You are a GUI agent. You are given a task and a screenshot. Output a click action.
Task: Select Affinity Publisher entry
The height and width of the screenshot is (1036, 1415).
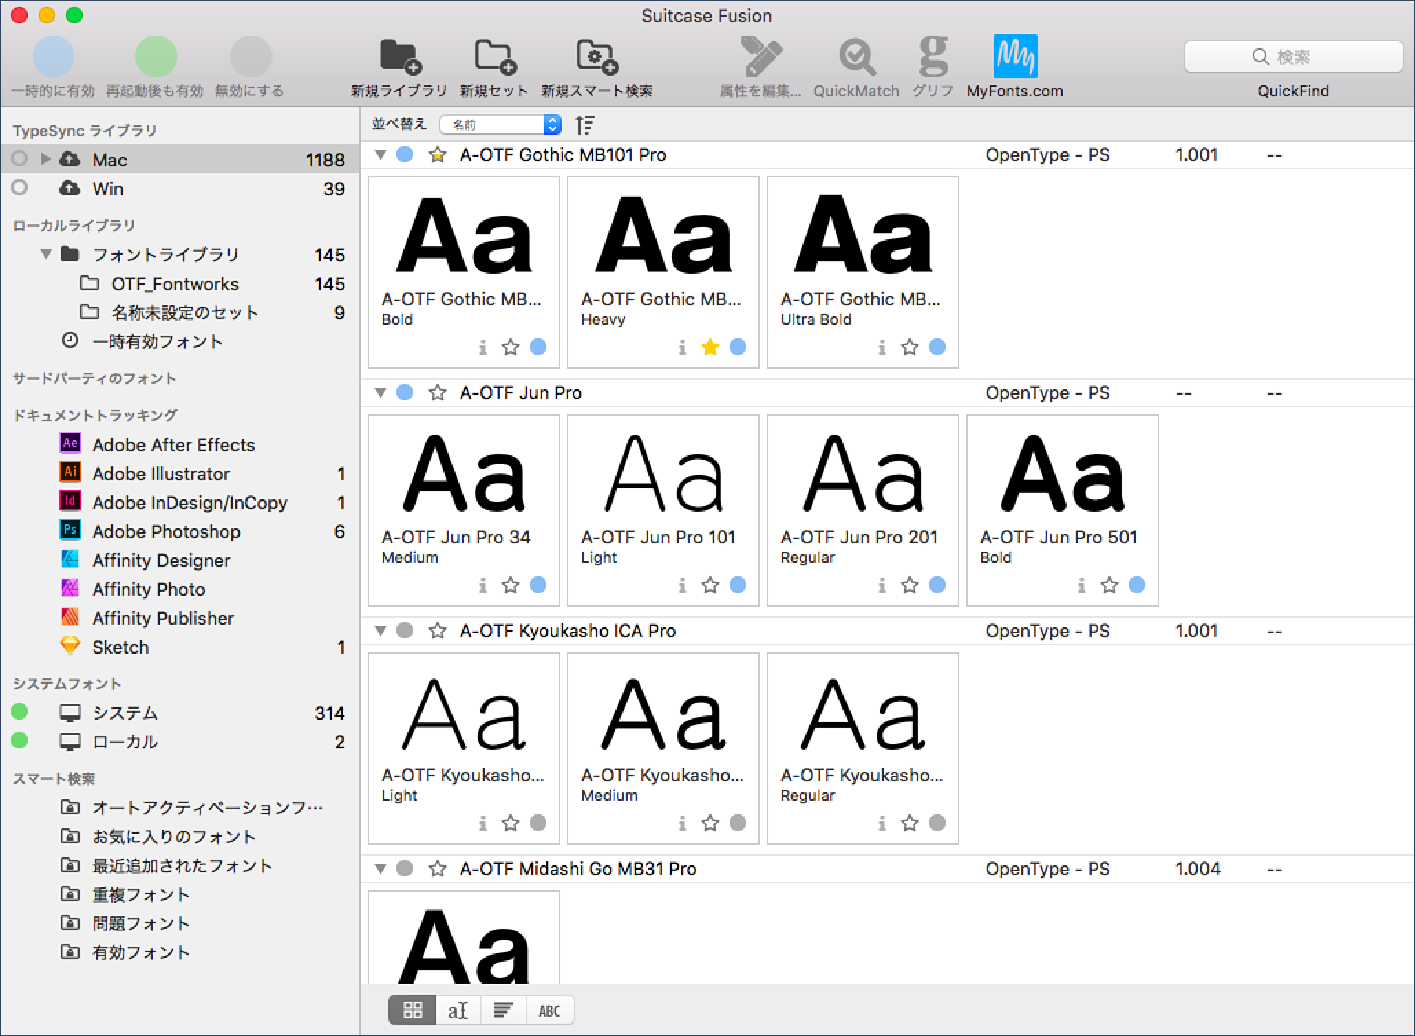(x=179, y=618)
